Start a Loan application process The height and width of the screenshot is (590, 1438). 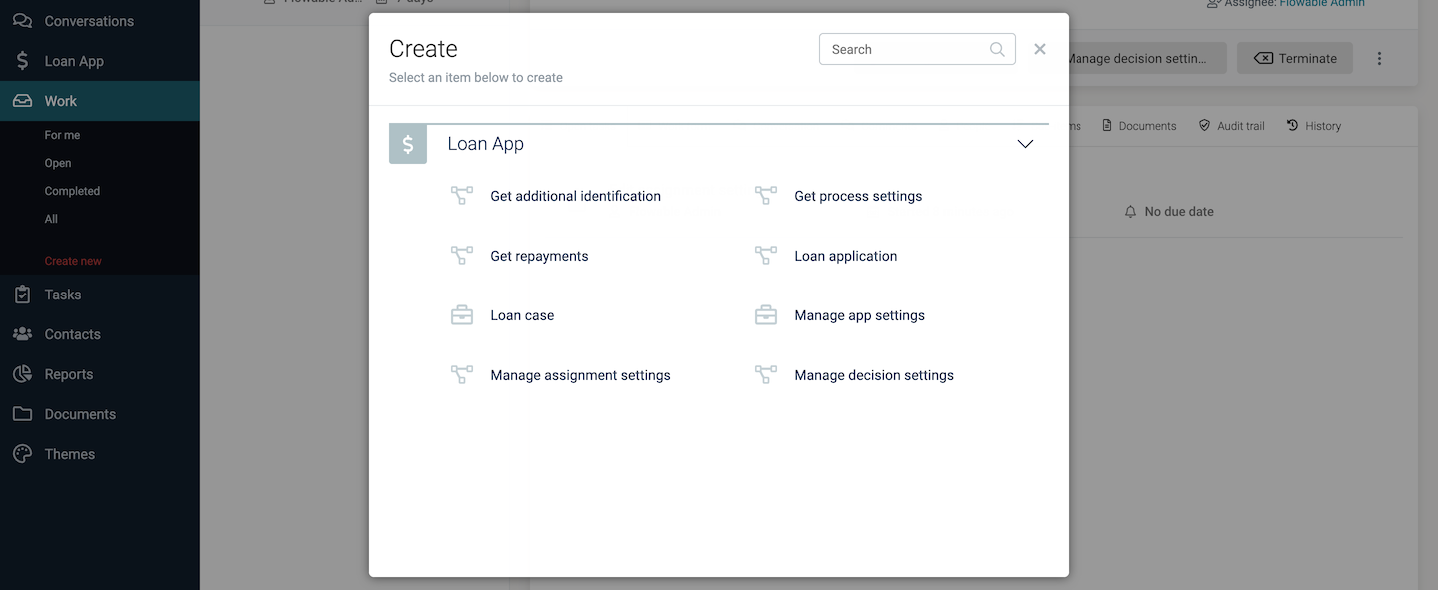[x=845, y=256]
